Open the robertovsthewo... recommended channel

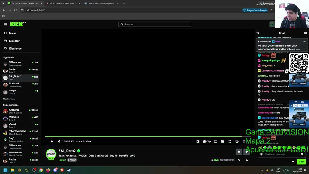21,133
